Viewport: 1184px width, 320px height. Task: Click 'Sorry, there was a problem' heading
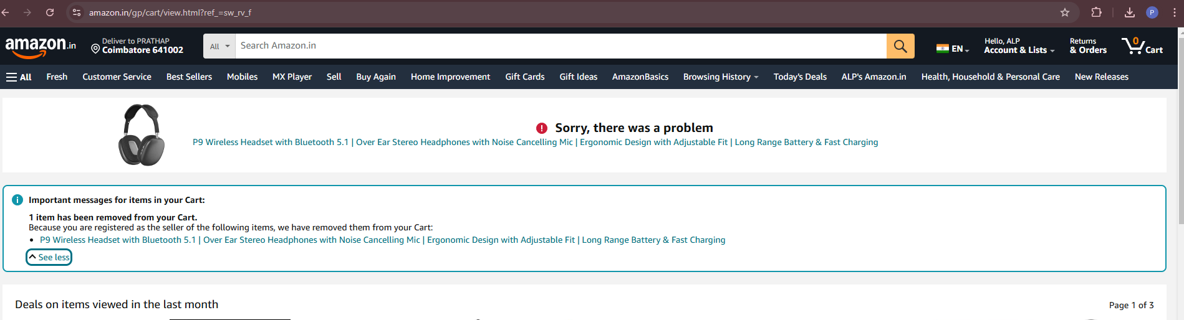[x=634, y=128]
